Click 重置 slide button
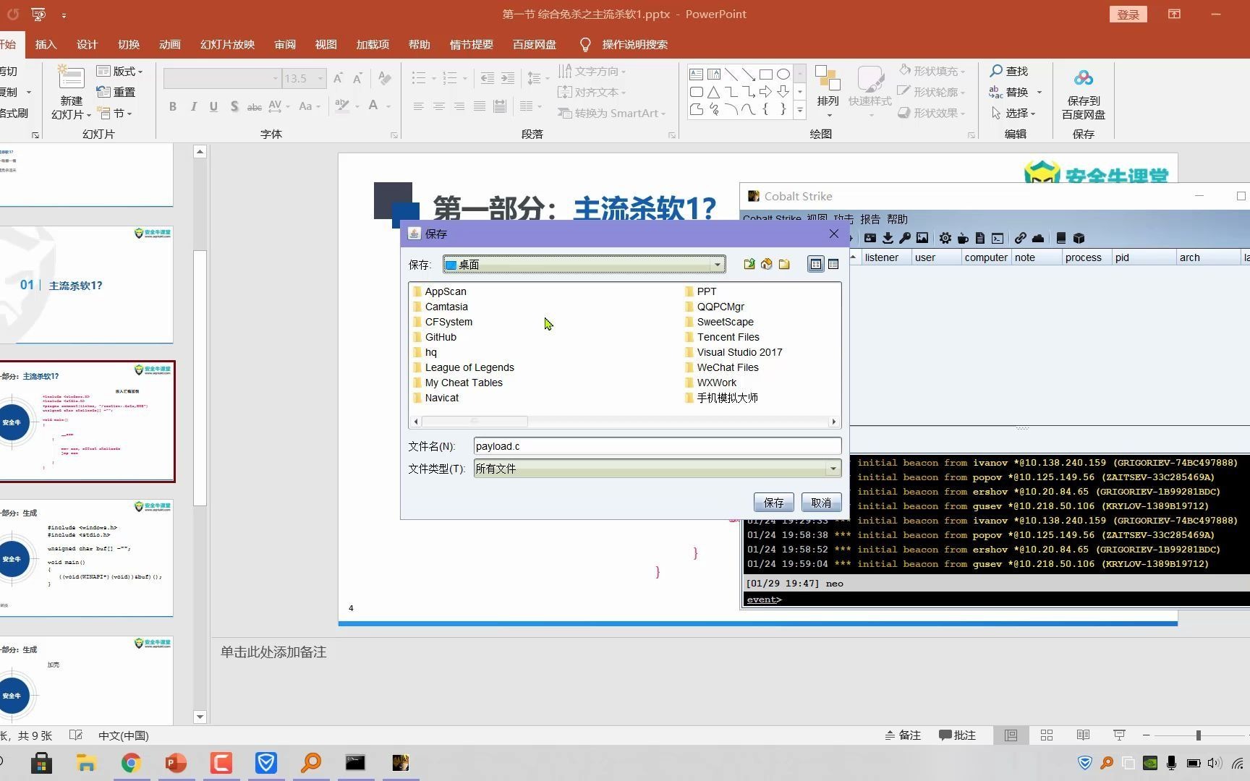 coord(116,92)
